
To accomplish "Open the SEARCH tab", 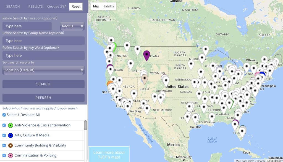I will [x=13, y=7].
